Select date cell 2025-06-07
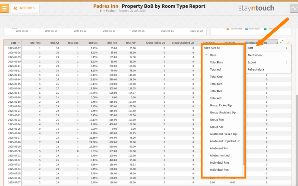Screen dimensions: 298x186 click(15, 48)
